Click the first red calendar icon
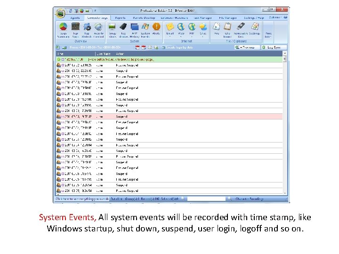The width and height of the screenshot is (339, 254). (137, 48)
